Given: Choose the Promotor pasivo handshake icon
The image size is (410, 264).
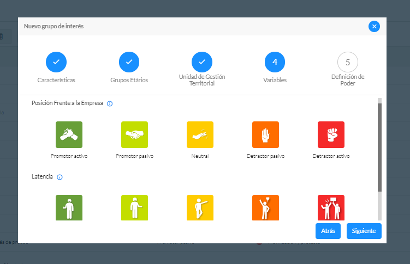Looking at the screenshot, I should click(134, 135).
